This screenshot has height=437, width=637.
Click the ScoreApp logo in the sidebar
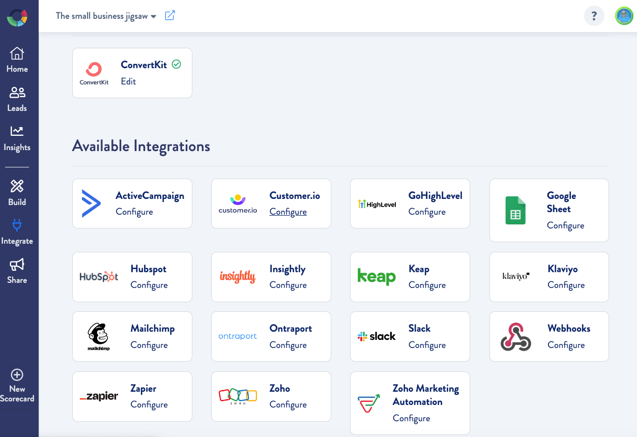[17, 17]
